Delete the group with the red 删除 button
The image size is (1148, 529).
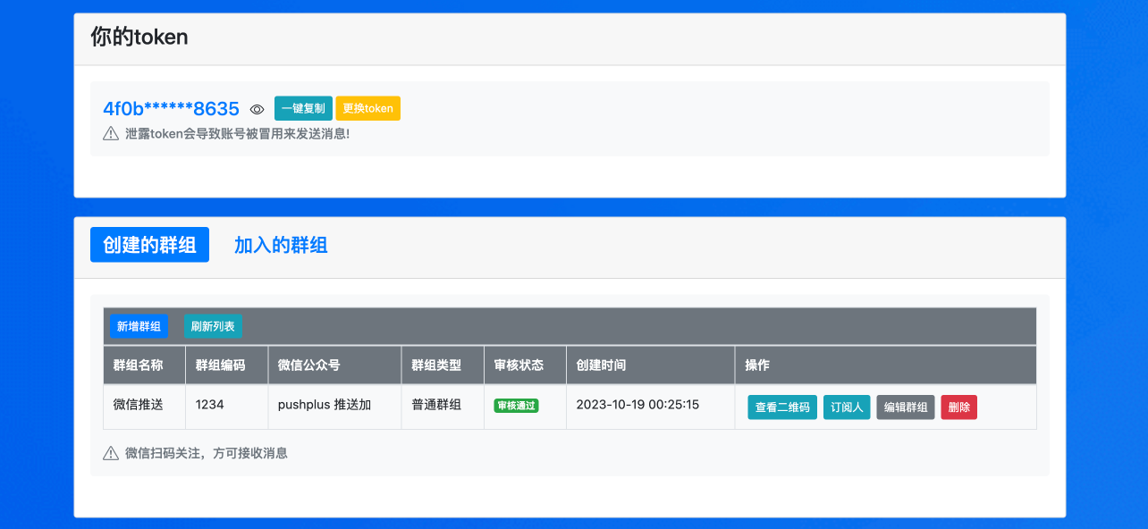coord(958,407)
